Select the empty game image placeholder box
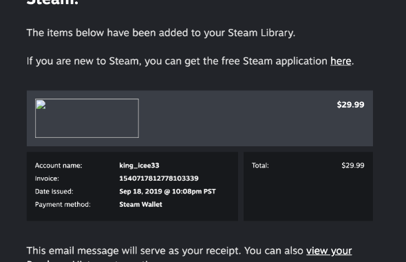 [x=87, y=118]
